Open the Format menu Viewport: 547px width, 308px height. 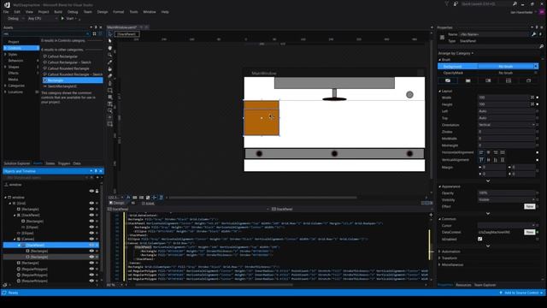118,12
